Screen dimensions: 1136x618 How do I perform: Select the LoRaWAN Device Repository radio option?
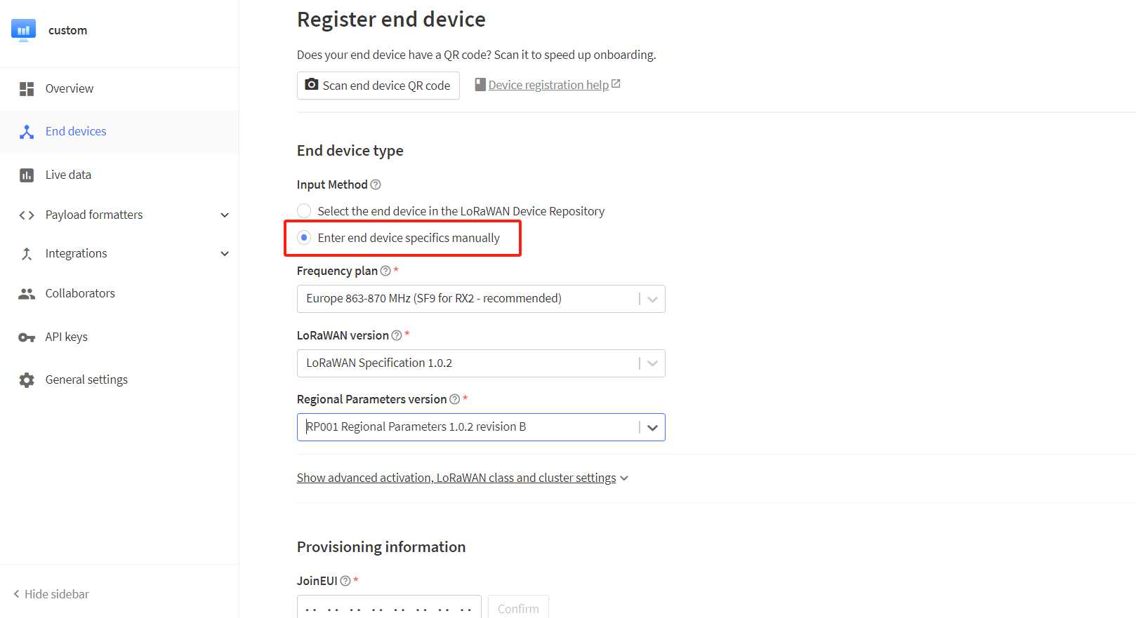[304, 211]
